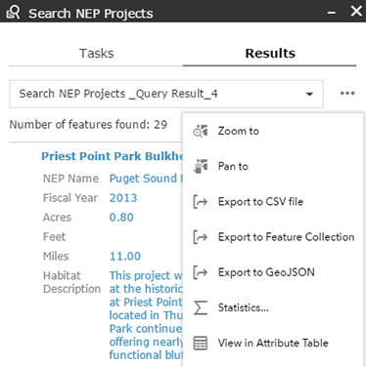Click the Miles field label

(x=56, y=257)
